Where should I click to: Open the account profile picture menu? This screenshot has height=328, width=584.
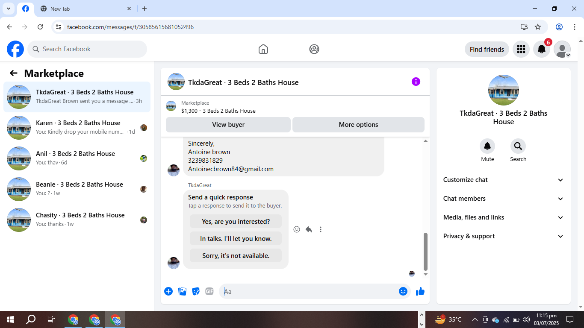click(562, 49)
